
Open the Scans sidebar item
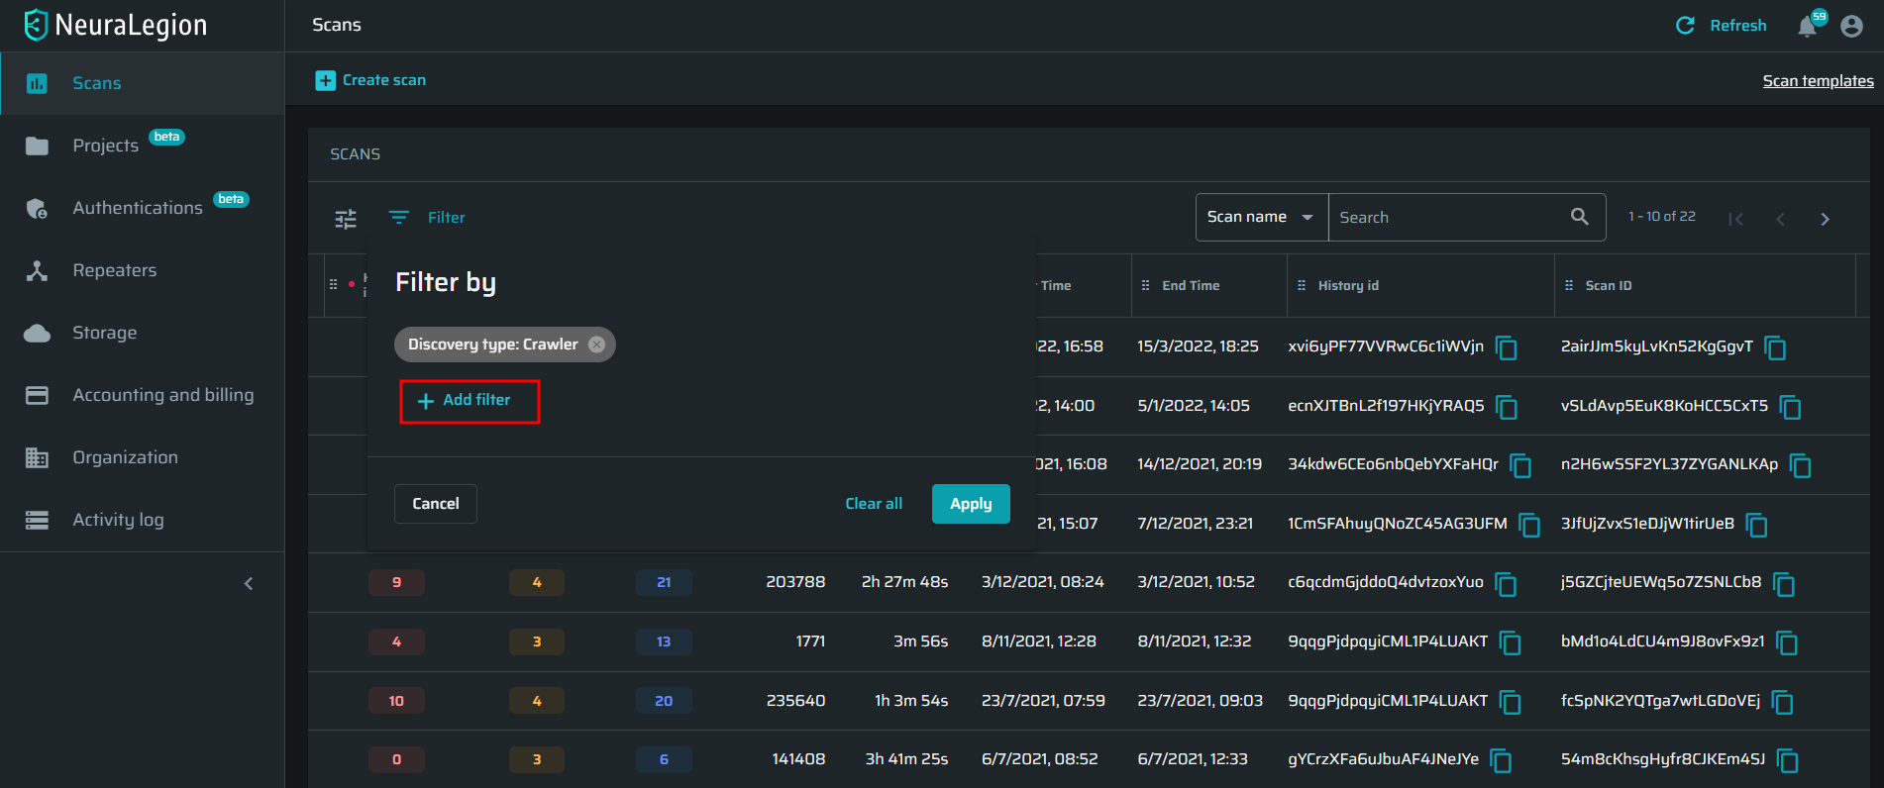[x=142, y=83]
